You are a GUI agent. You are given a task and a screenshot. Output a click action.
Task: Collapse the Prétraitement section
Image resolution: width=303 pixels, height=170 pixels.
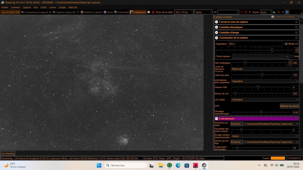click(216, 119)
